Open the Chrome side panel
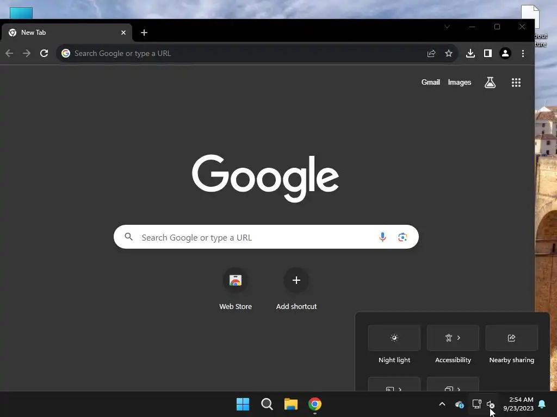The height and width of the screenshot is (417, 557). coord(488,53)
